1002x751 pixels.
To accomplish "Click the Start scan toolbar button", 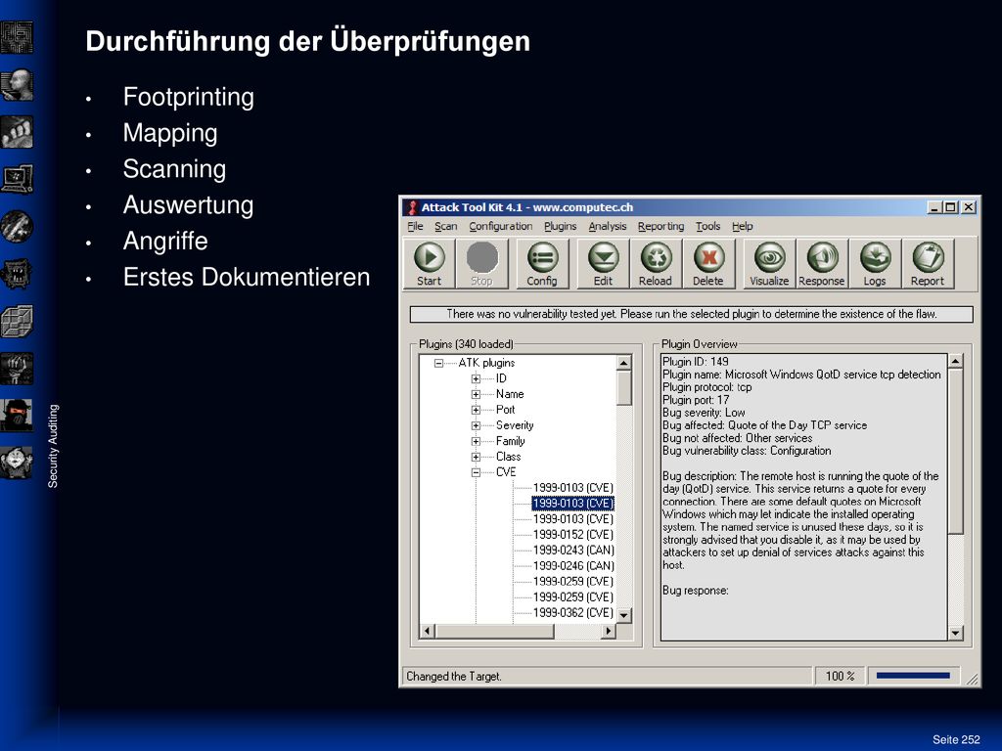I will [429, 264].
